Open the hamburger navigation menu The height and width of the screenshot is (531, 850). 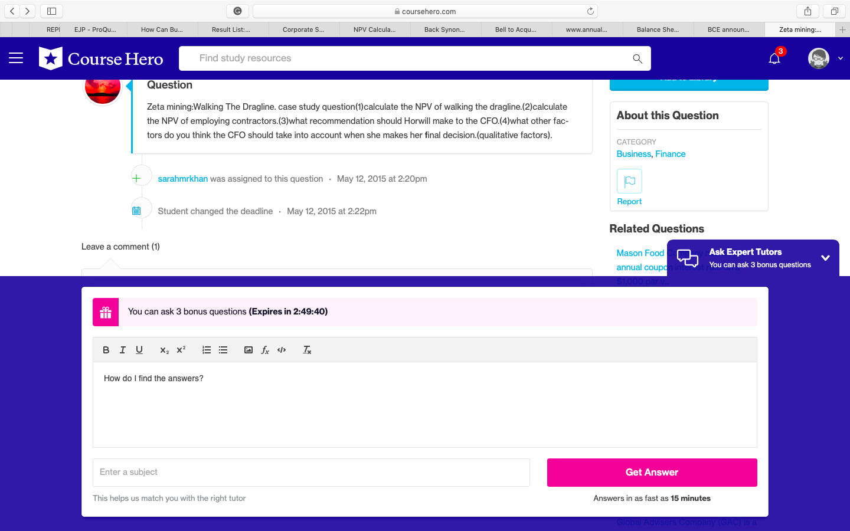pos(16,58)
